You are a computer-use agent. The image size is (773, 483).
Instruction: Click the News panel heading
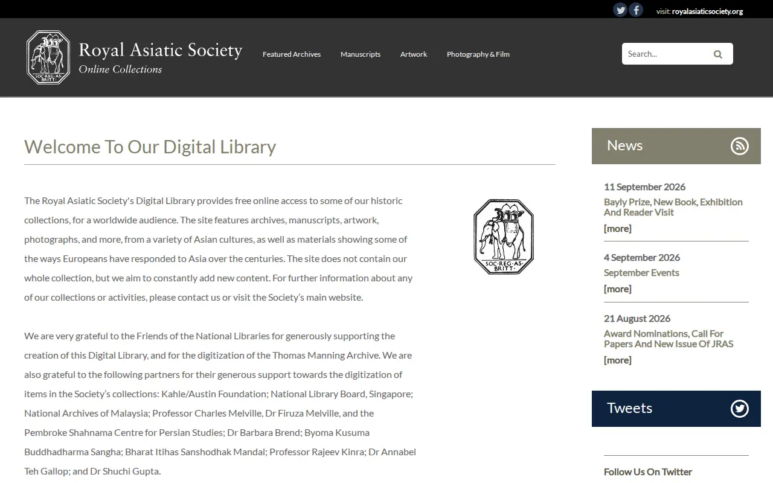click(625, 146)
